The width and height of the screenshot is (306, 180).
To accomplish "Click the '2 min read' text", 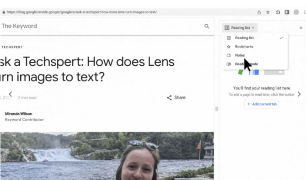I will [27, 98].
